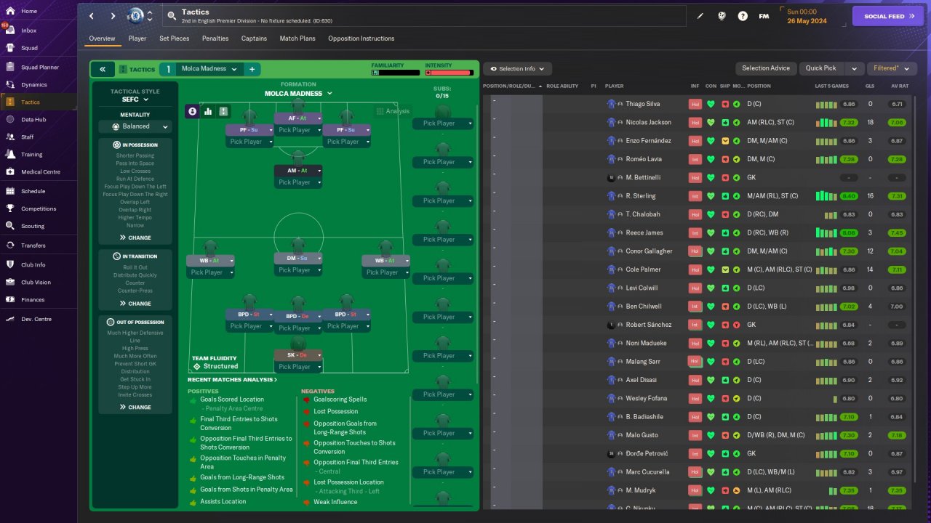Switch to the Captains tab
The image size is (931, 523).
click(254, 38)
